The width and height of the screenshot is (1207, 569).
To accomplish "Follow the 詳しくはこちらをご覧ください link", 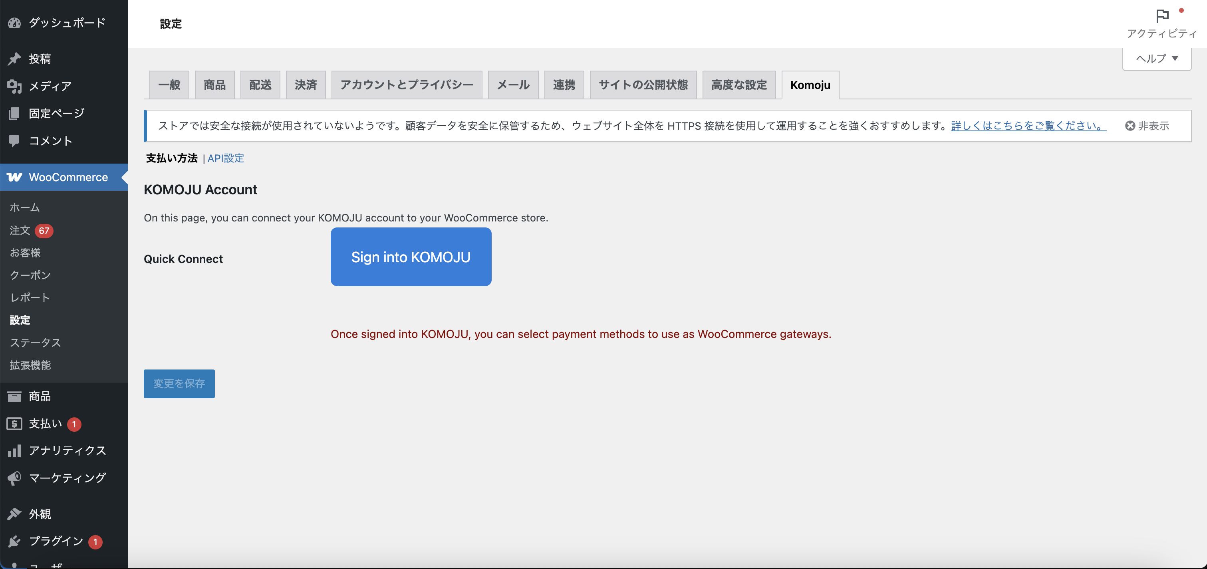I will (x=1028, y=125).
